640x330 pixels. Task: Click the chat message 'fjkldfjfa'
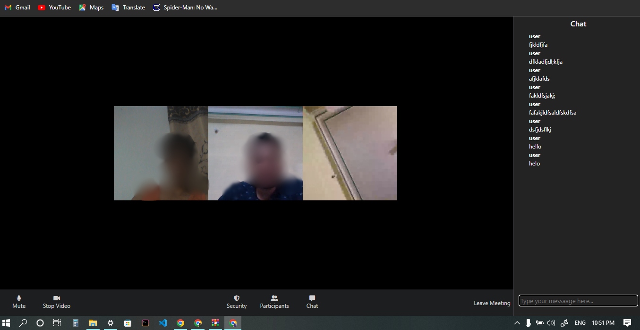click(538, 45)
